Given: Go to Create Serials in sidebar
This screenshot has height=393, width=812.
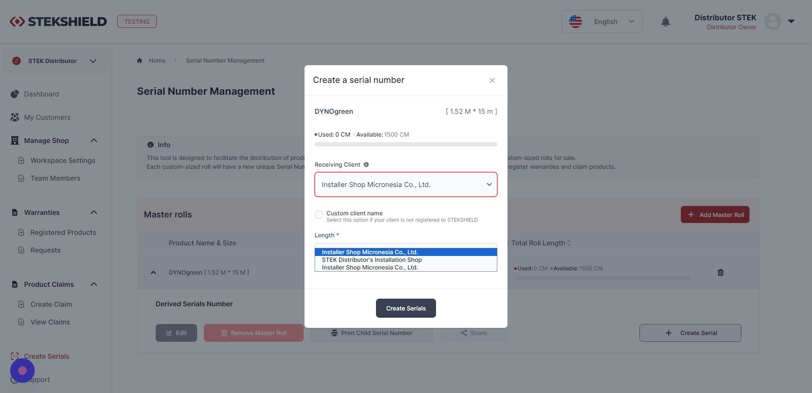Looking at the screenshot, I should 47,356.
